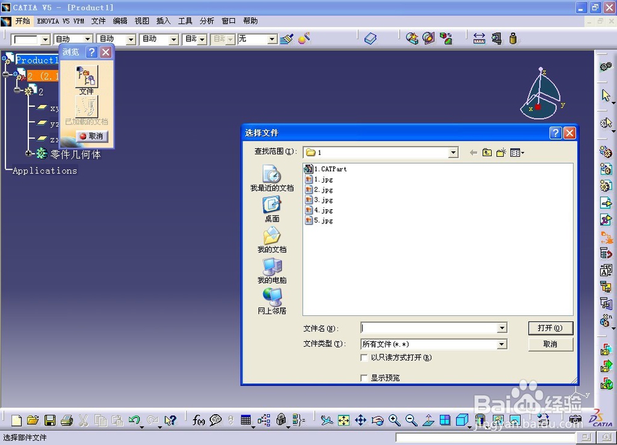Viewport: 617px width, 445px height.
Task: Open My Documents shortcut (我的文档)
Action: tap(272, 240)
